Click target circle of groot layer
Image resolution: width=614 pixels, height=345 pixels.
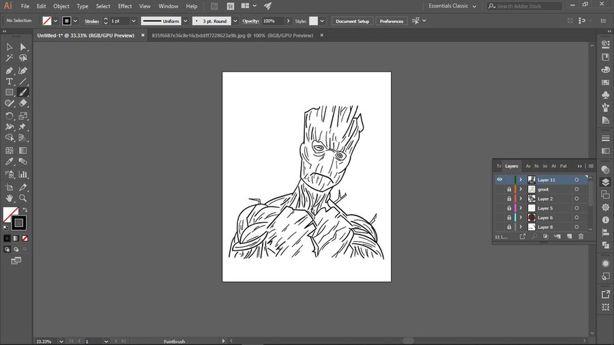click(x=576, y=190)
